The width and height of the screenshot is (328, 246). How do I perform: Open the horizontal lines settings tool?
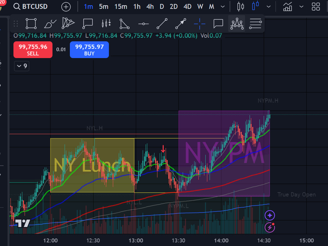coord(256,24)
